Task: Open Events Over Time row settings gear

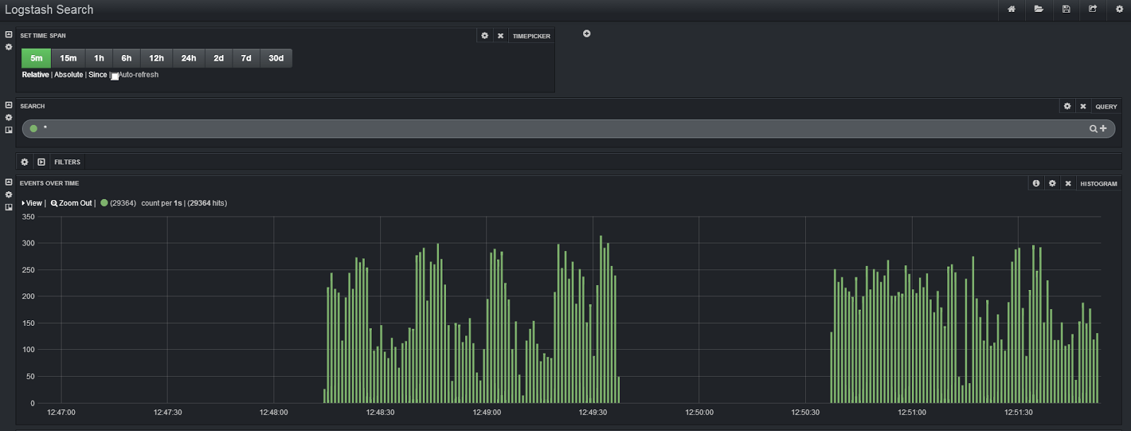Action: (x=8, y=195)
